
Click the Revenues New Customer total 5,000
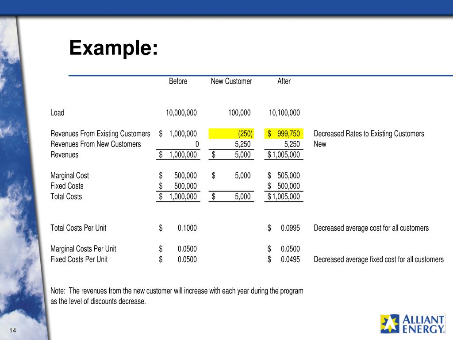(231, 155)
